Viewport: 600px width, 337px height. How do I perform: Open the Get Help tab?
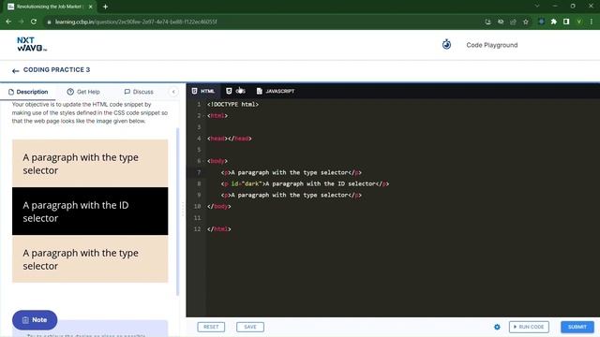pos(83,92)
